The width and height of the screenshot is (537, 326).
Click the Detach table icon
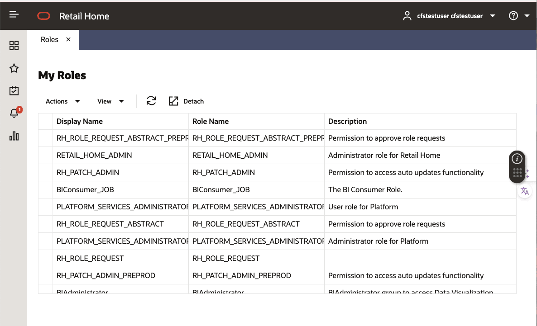click(x=173, y=101)
